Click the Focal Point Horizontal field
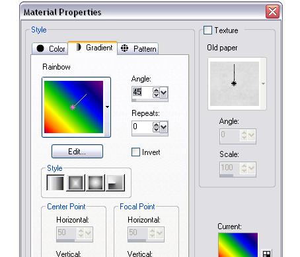 pos(137,232)
